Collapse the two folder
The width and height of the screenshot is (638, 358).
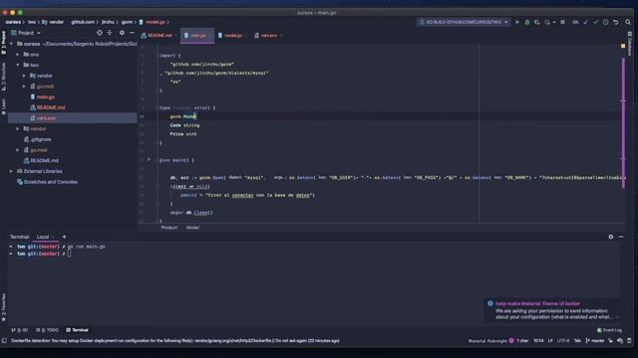click(x=18, y=65)
